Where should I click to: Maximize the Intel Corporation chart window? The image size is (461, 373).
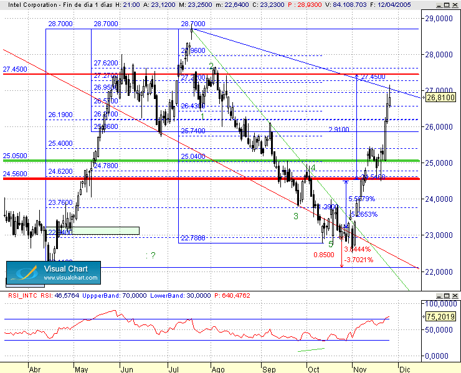point(447,5)
